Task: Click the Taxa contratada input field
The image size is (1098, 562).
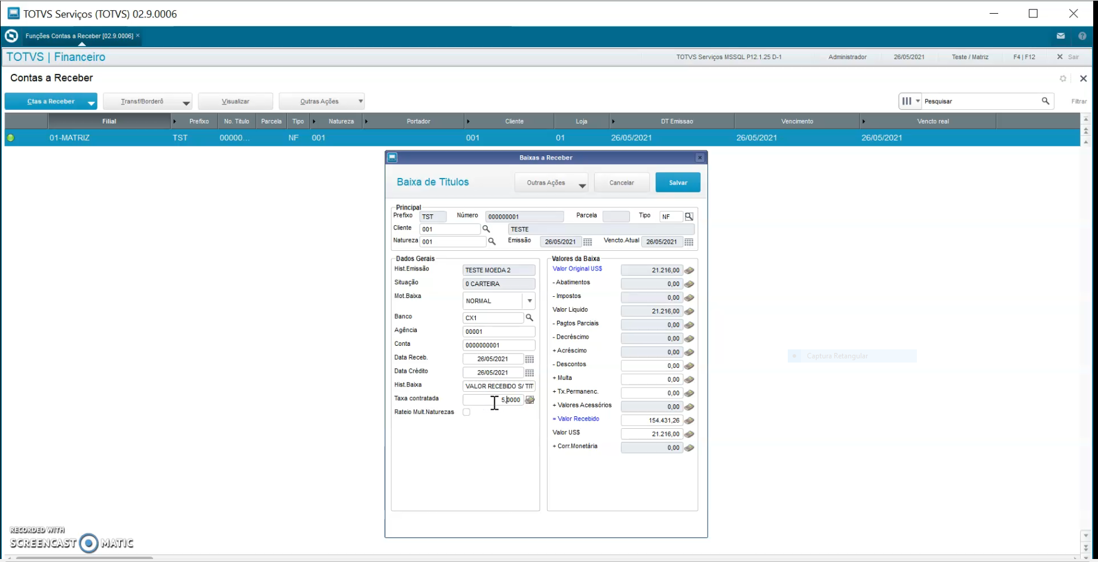Action: click(x=493, y=400)
